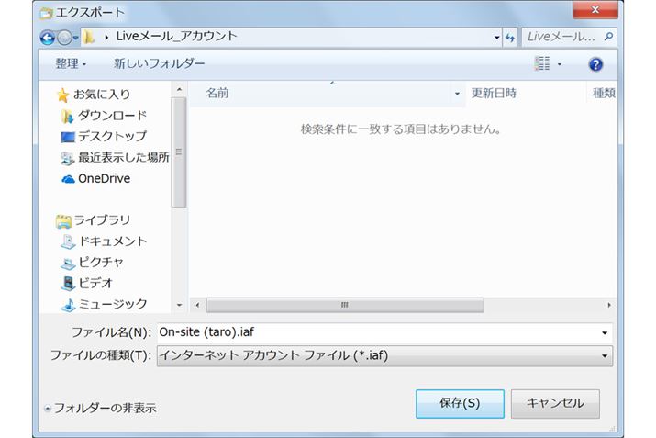This screenshot has height=438, width=656.
Task: Open ビデオ library
Action: (95, 283)
